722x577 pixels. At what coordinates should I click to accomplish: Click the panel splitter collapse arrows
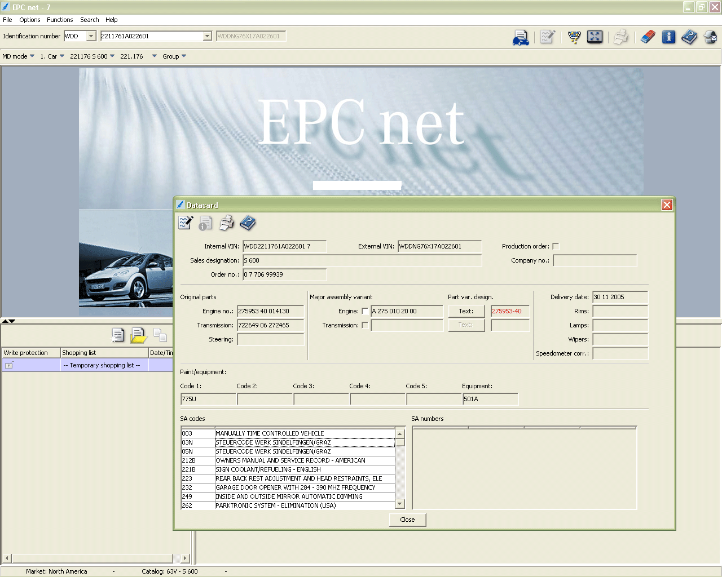(8, 321)
